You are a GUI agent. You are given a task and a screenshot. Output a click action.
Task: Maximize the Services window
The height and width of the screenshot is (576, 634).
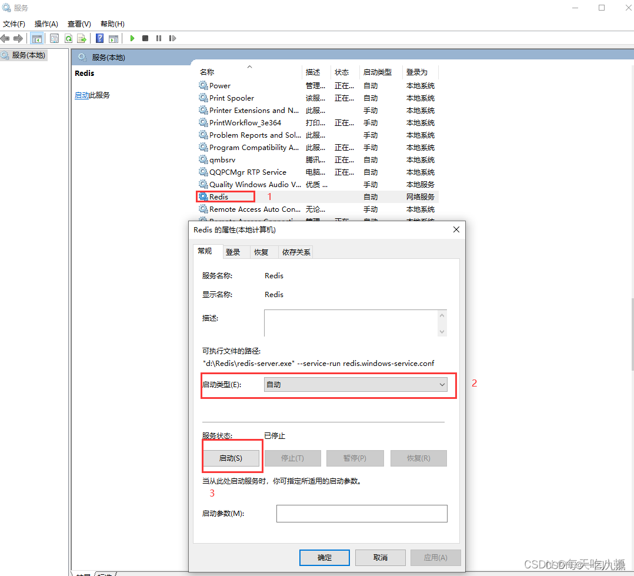602,8
